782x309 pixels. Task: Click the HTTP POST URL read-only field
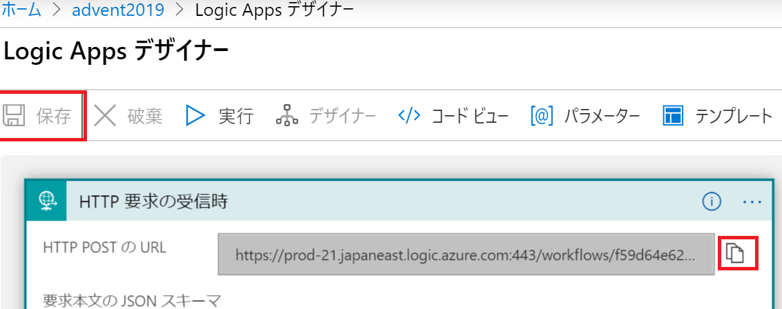467,255
